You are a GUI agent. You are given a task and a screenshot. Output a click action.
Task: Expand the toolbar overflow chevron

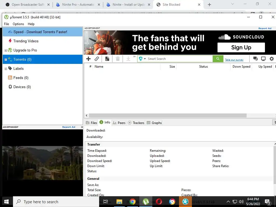(x=134, y=57)
